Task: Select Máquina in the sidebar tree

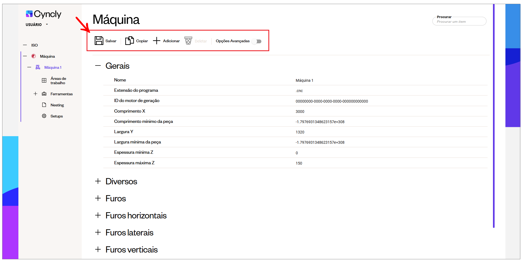Action: [47, 56]
